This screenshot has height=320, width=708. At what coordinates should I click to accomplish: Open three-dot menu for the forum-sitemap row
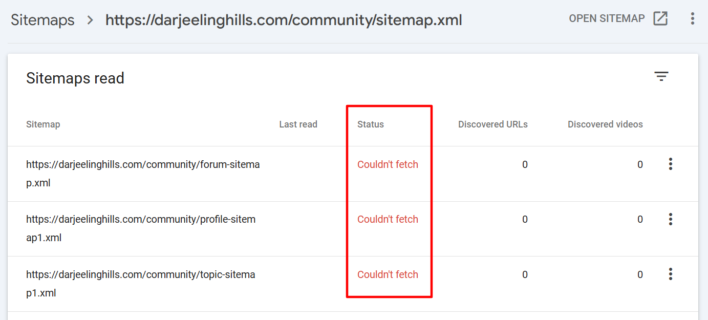[670, 164]
